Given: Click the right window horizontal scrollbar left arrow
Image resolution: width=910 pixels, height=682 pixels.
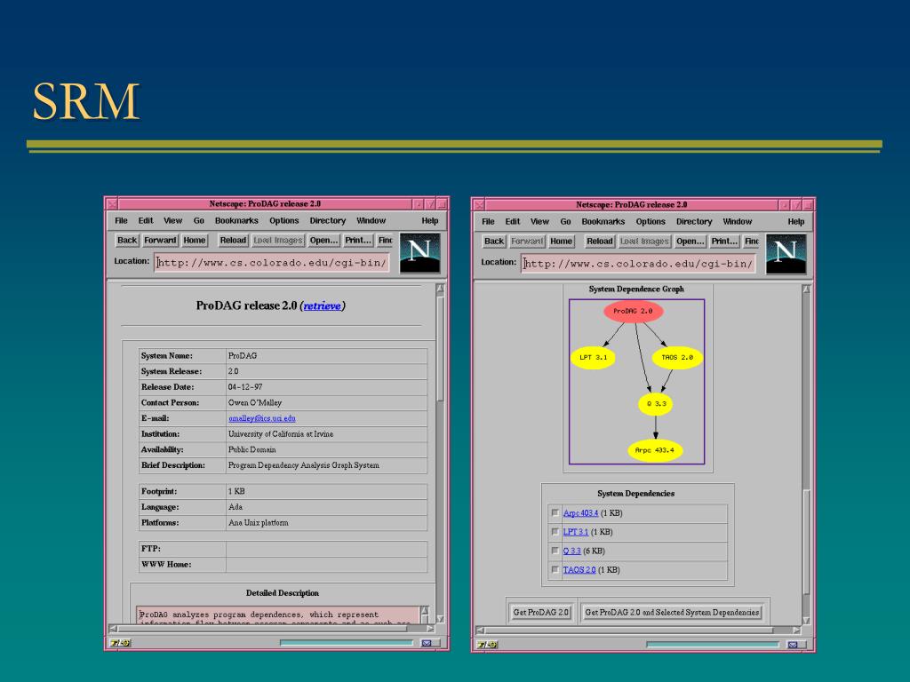Looking at the screenshot, I should 480,630.
